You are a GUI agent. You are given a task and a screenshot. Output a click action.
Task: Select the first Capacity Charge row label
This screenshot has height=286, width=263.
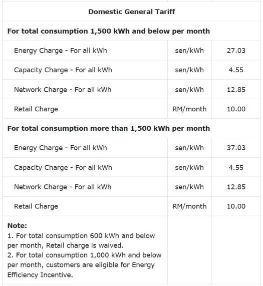(63, 70)
